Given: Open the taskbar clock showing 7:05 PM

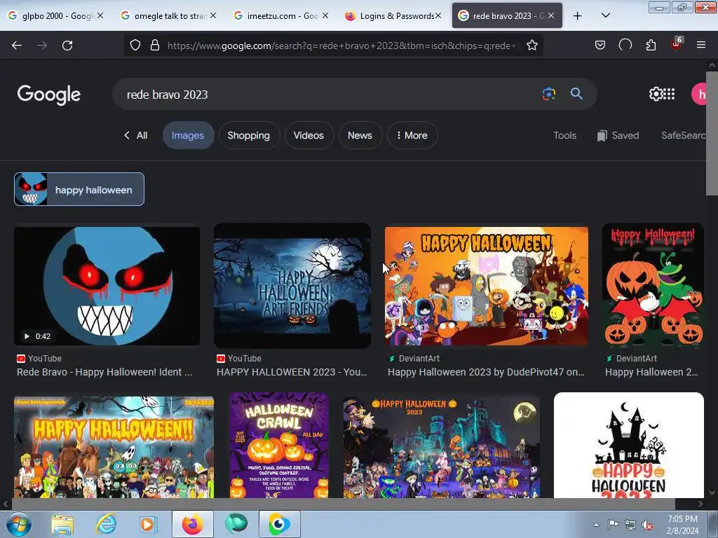Looking at the screenshot, I should pos(682,525).
